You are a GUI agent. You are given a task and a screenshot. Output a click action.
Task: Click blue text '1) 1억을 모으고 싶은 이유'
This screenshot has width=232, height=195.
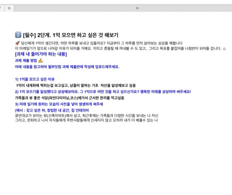[x=35, y=79]
